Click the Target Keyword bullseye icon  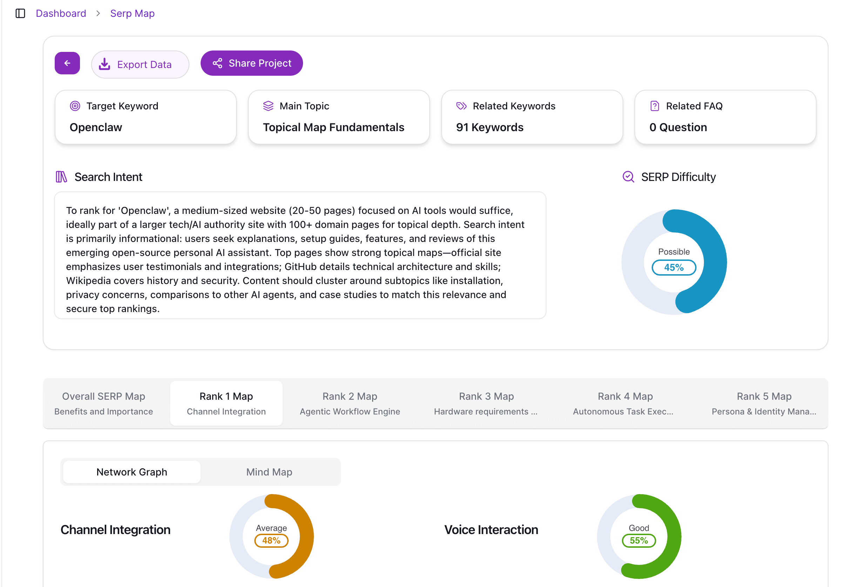coord(75,106)
